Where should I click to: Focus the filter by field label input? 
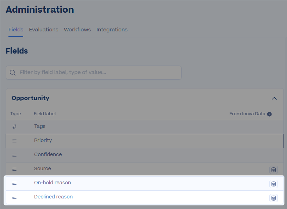coord(94,73)
